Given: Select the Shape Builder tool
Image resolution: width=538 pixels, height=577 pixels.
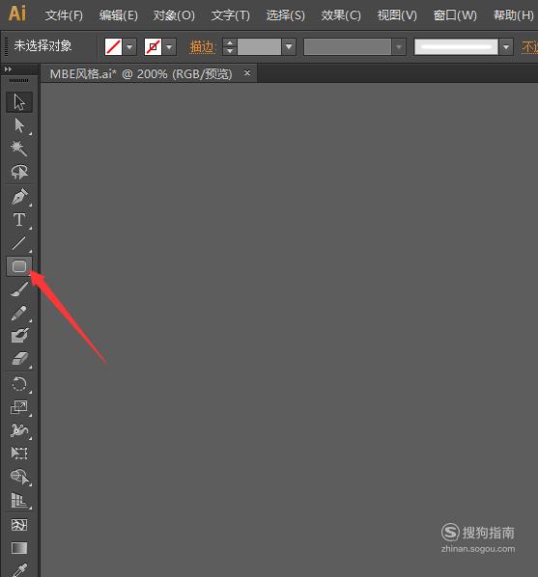Looking at the screenshot, I should click(19, 477).
